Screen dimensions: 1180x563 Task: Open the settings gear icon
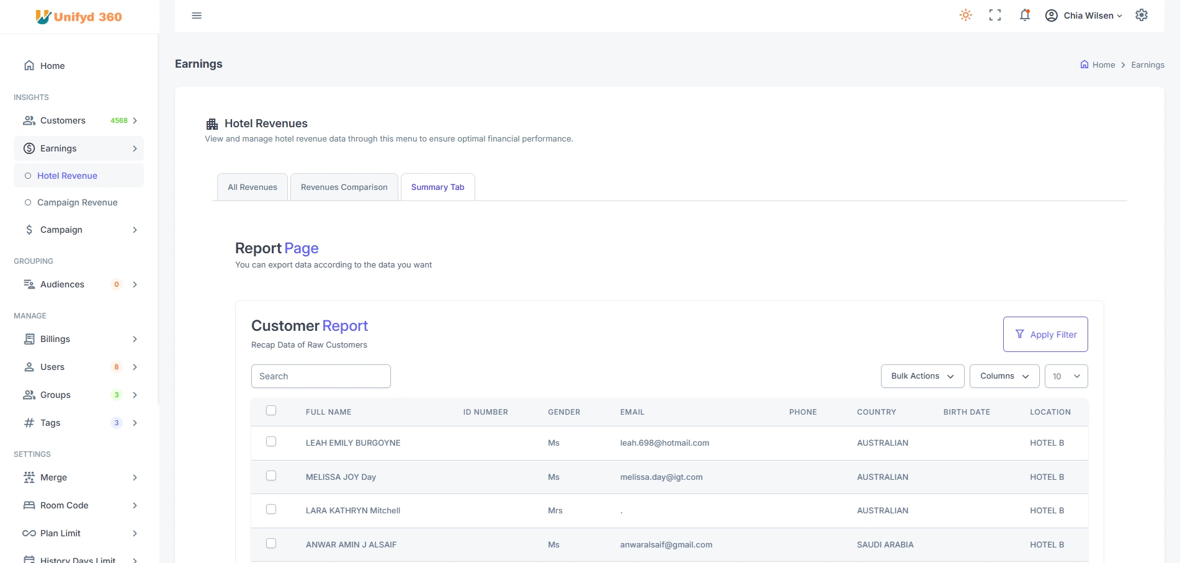tap(1142, 16)
